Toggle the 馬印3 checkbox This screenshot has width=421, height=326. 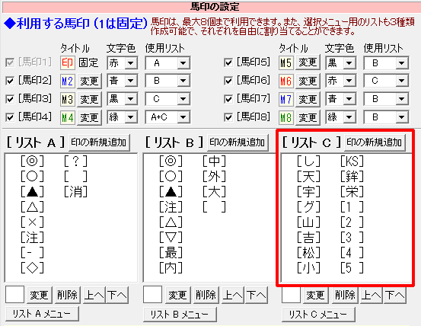[x=10, y=99]
